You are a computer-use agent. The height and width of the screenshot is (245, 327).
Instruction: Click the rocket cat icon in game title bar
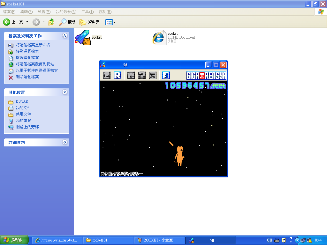point(103,65)
